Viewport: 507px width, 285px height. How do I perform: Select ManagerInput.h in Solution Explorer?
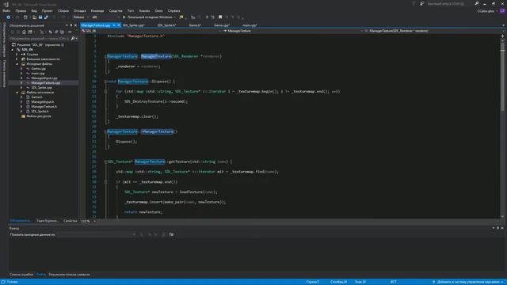43,102
